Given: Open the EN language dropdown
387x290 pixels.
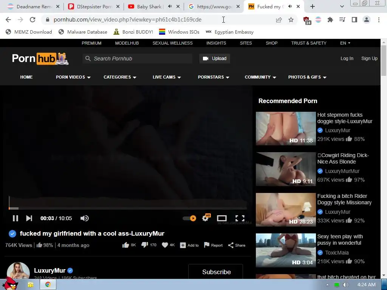Looking at the screenshot, I should [x=345, y=43].
